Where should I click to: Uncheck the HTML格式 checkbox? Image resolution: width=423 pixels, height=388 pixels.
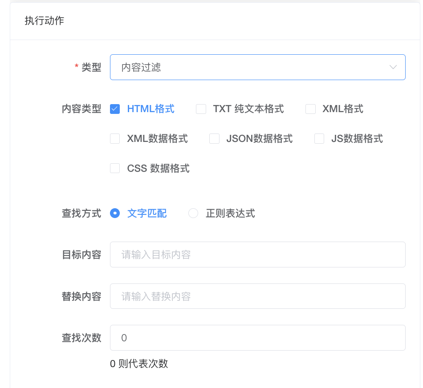tap(115, 109)
